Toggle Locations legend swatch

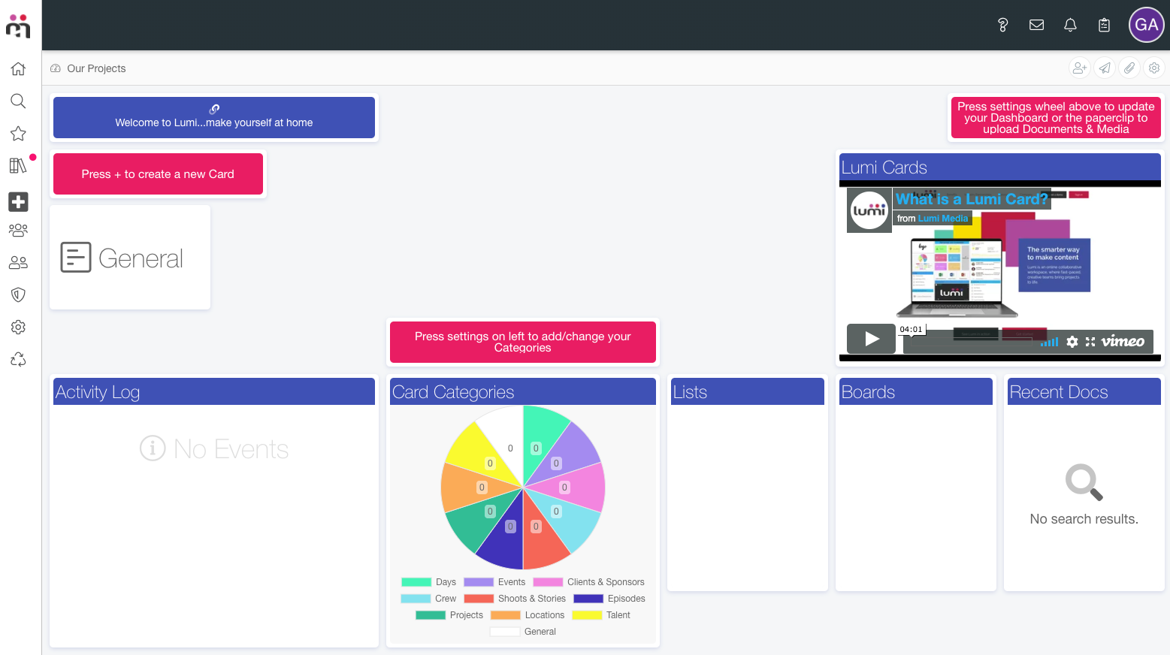(x=505, y=615)
